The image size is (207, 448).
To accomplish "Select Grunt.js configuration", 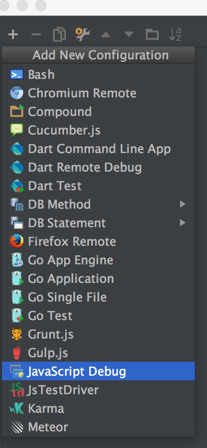I will click(x=98, y=334).
